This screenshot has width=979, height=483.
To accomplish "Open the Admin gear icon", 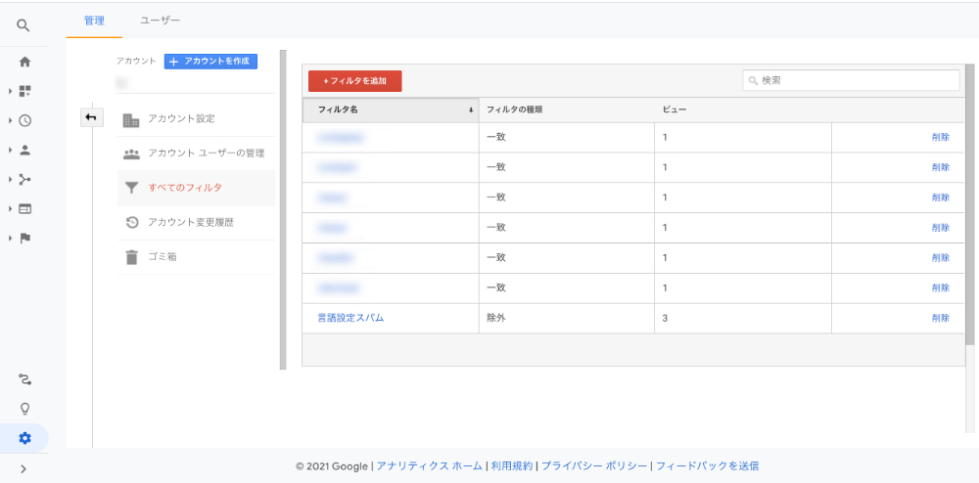I will 25,438.
